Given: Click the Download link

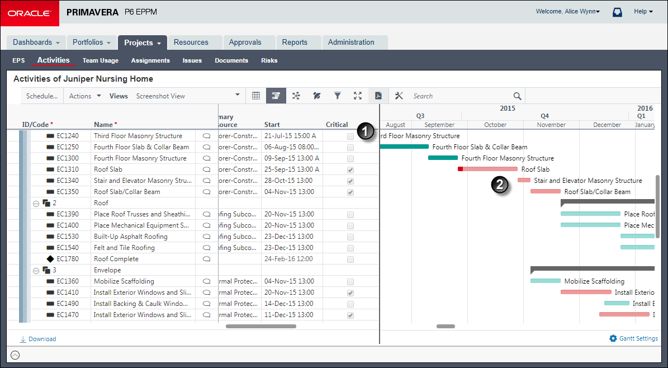Looking at the screenshot, I should tap(42, 339).
